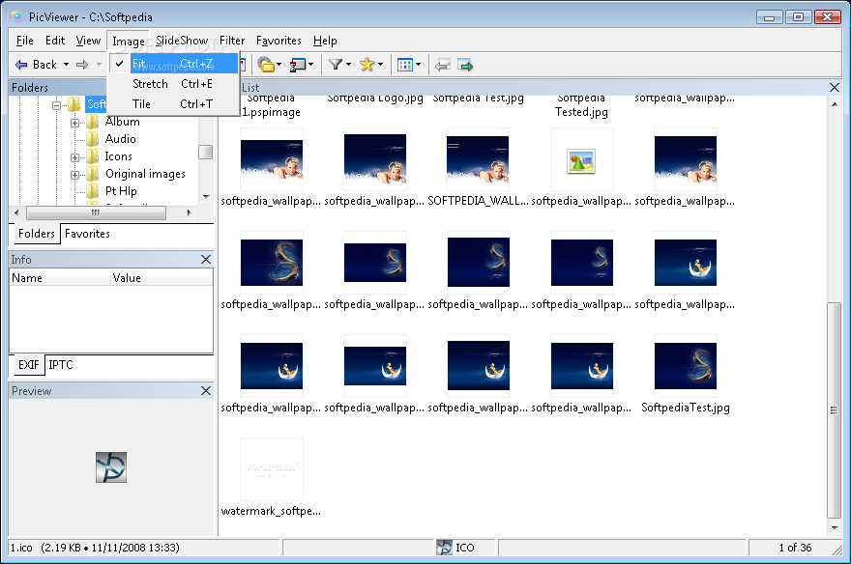The image size is (851, 564).
Task: Close the Info panel
Action: click(206, 260)
